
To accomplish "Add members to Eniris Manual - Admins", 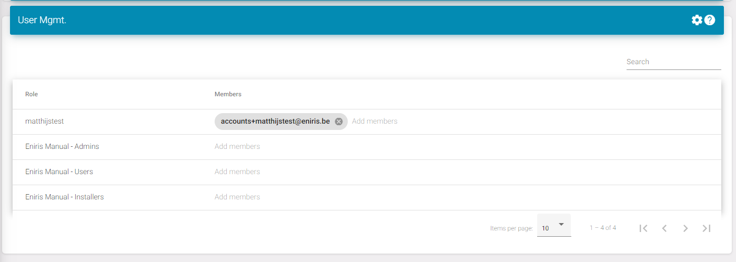I will click(x=237, y=147).
